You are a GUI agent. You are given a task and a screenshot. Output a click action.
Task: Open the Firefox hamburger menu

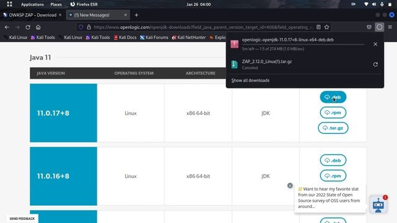pos(390,27)
